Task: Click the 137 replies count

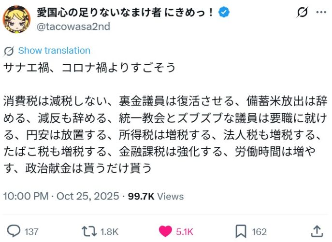Action: 31,231
